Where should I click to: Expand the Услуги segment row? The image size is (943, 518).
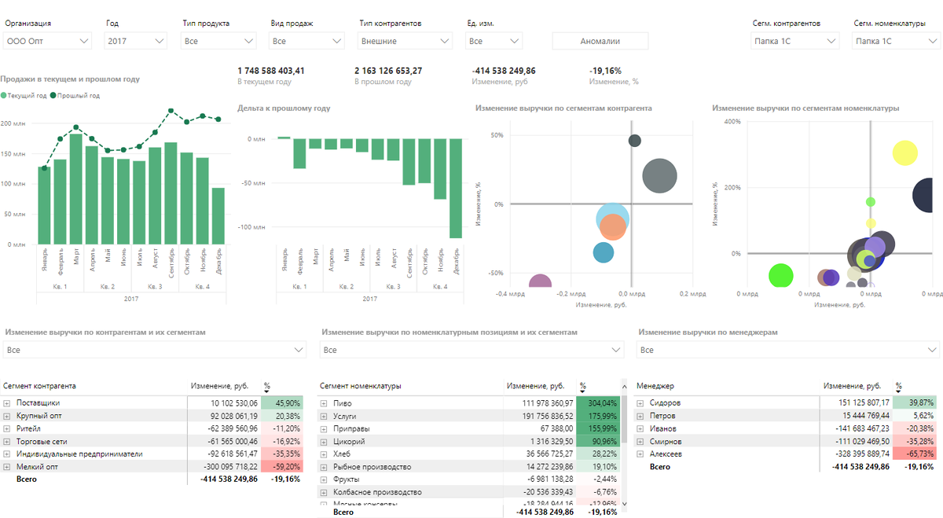(x=325, y=416)
